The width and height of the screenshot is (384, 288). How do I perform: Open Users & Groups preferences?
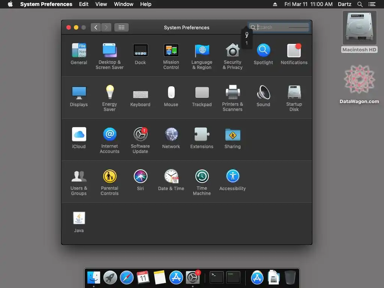click(79, 183)
